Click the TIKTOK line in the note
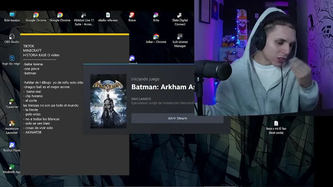 pos(29,46)
